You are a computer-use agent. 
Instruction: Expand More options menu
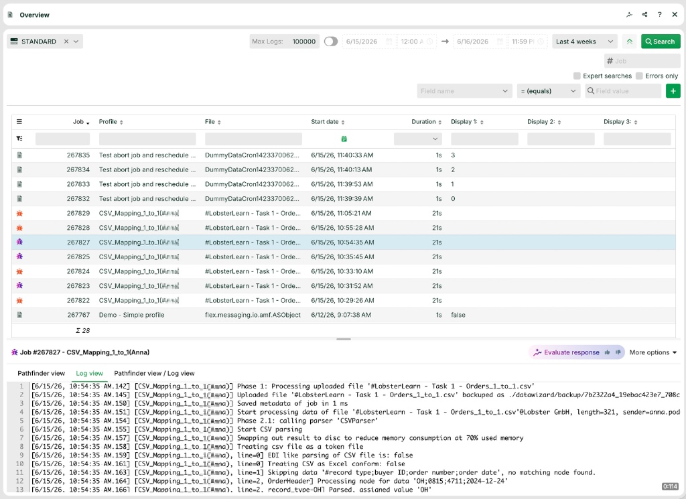653,352
